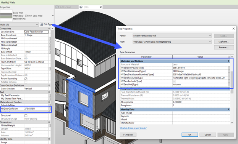The width and height of the screenshot is (238, 144).
Task: Click the Cross-Section value Vertical
Action: click(x=36, y=89)
